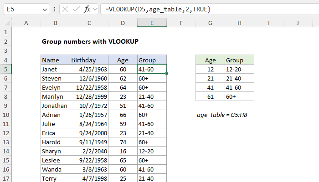Select the cell containing 'Jonathan'
This screenshot has height=182, width=319.
point(55,106)
